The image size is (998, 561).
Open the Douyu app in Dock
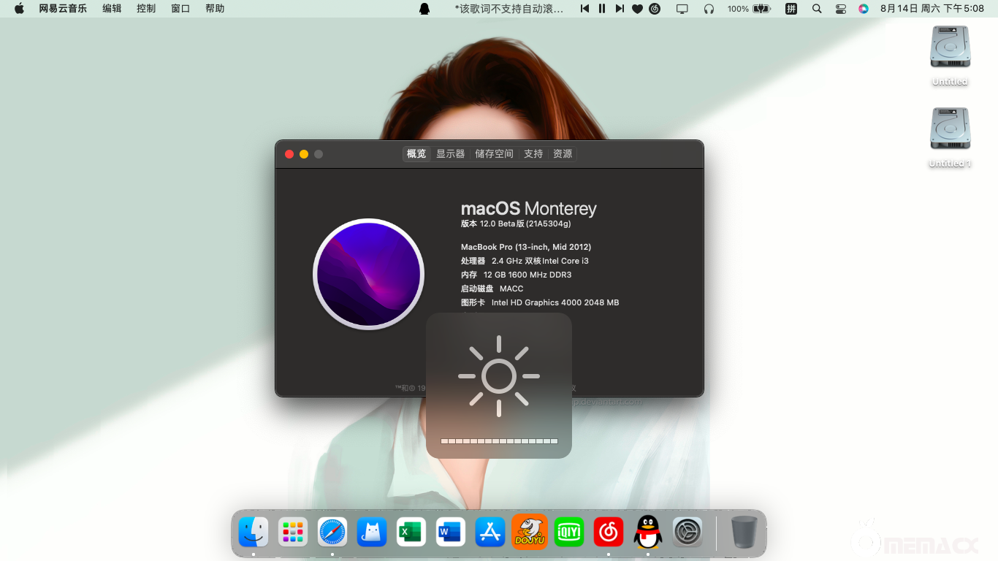530,533
